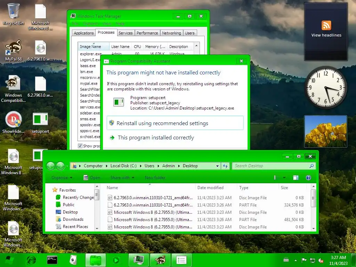The image size is (356, 267).
Task: Open the Solitaire cards taskbar icon
Action: tap(73, 260)
